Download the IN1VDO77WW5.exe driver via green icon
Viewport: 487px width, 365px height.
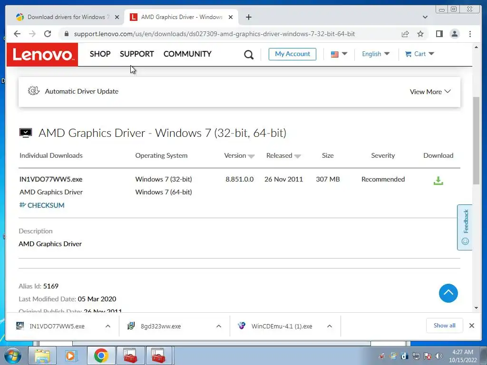click(x=438, y=181)
